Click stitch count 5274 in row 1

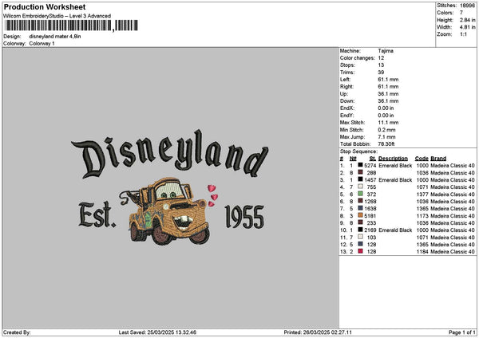pyautogui.click(x=370, y=166)
